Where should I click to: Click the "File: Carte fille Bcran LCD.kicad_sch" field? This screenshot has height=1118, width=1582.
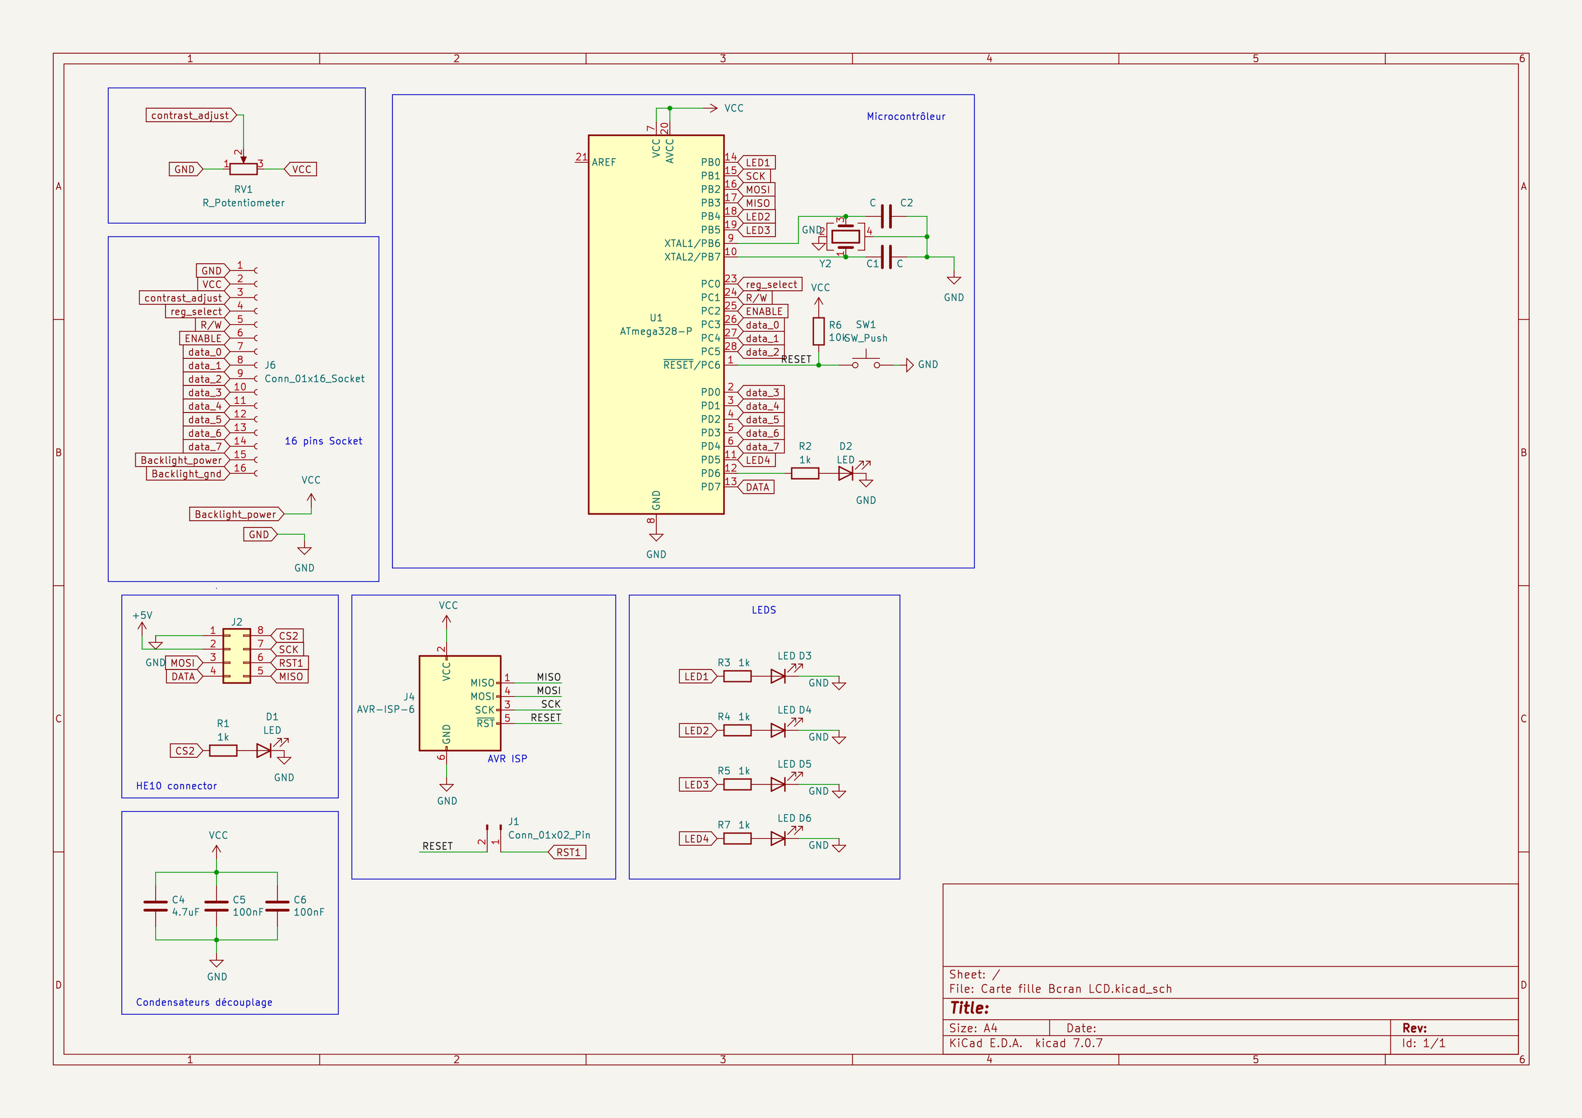click(x=1060, y=988)
